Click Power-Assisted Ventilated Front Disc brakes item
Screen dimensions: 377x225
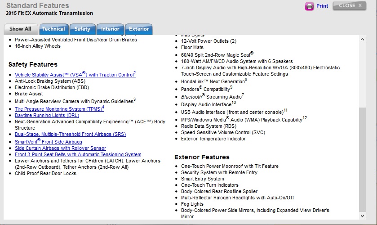(x=76, y=40)
